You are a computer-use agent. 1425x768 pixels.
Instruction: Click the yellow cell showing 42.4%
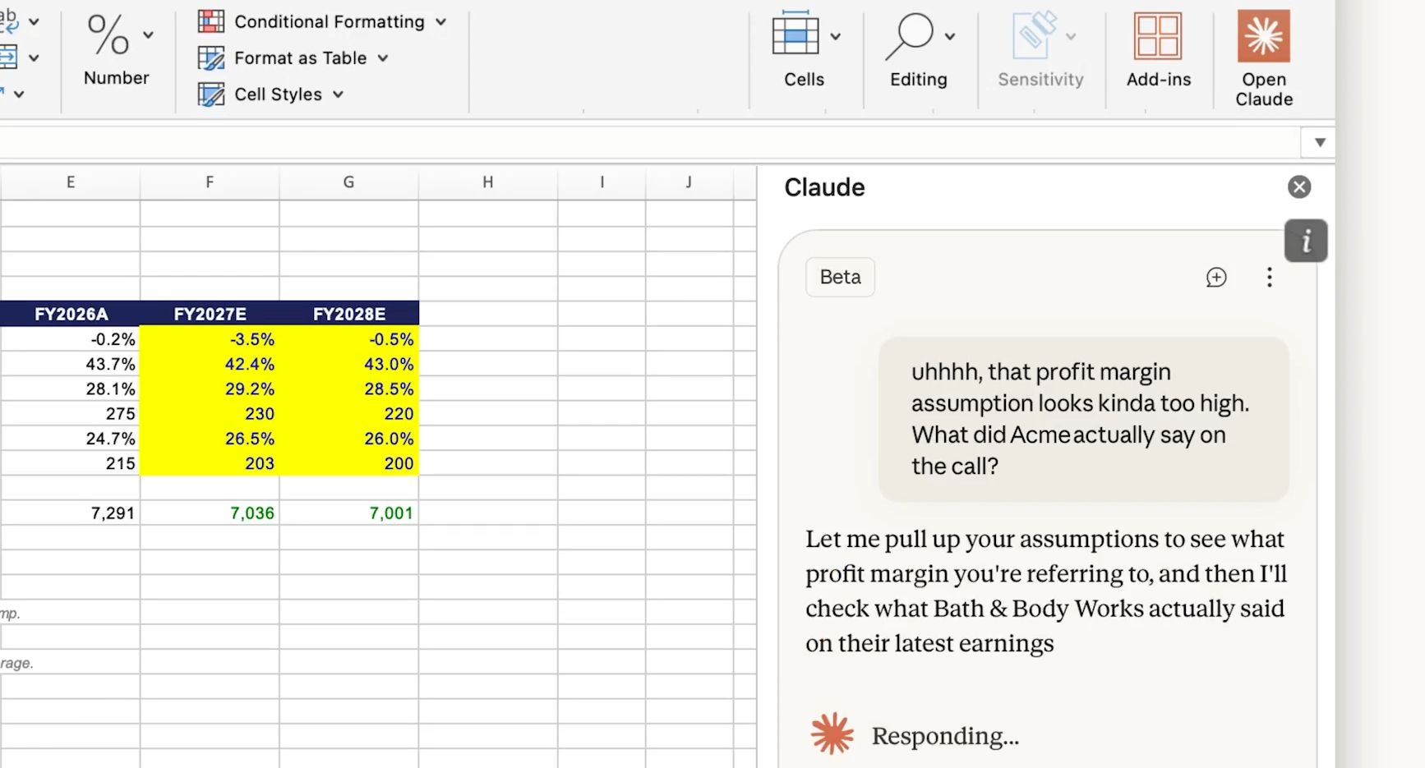pyautogui.click(x=210, y=364)
